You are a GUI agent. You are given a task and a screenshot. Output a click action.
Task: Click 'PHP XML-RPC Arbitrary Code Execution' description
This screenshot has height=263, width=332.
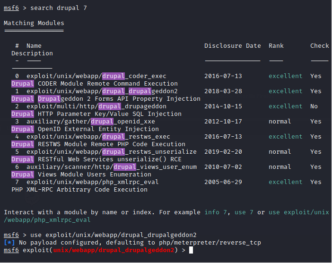tap(79, 190)
